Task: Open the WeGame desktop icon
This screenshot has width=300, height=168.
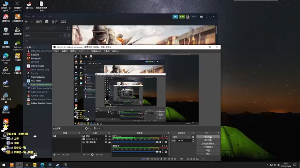Action: coord(6,71)
